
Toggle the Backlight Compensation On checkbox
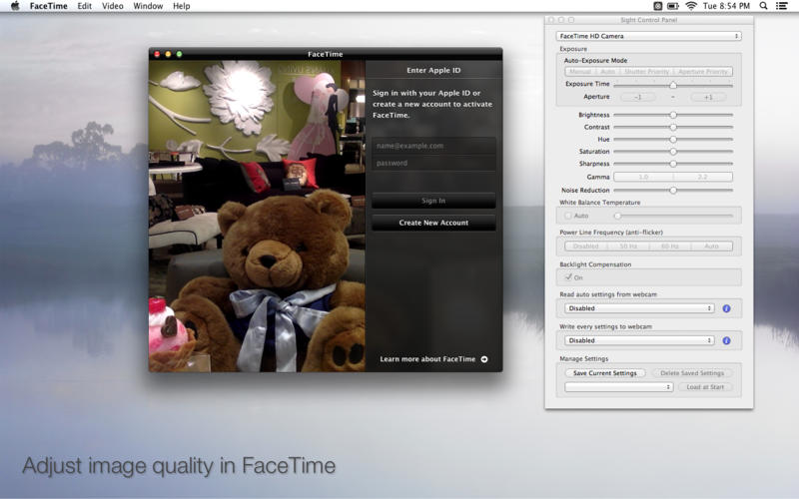click(568, 277)
